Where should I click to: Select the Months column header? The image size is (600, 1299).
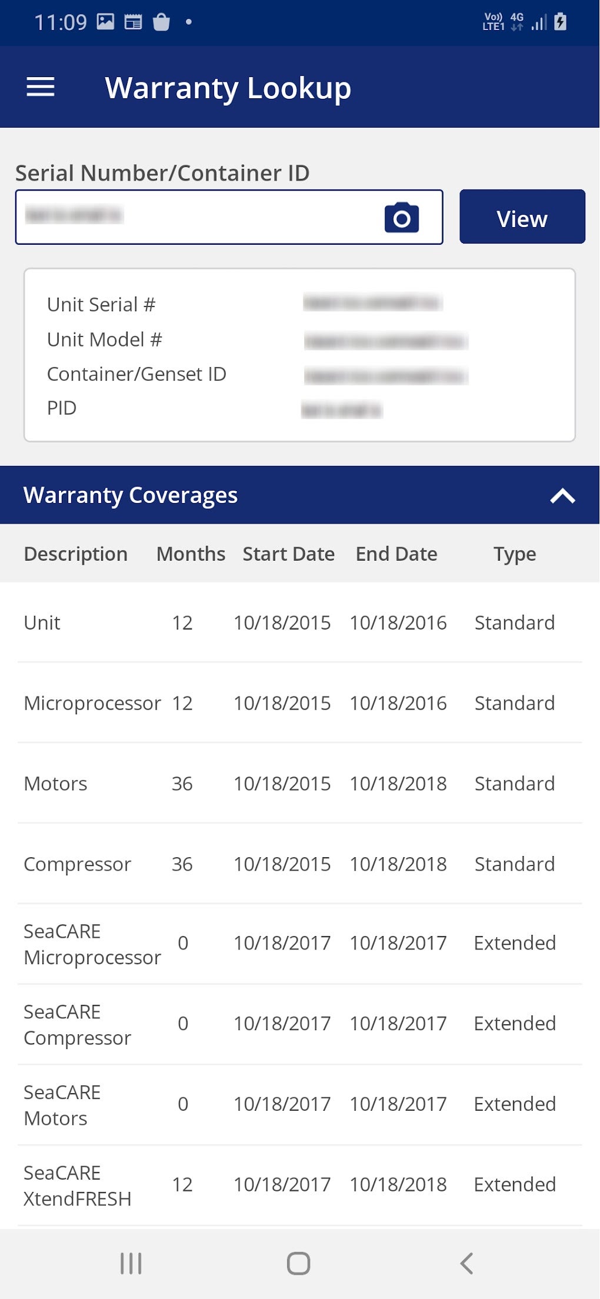pos(191,554)
